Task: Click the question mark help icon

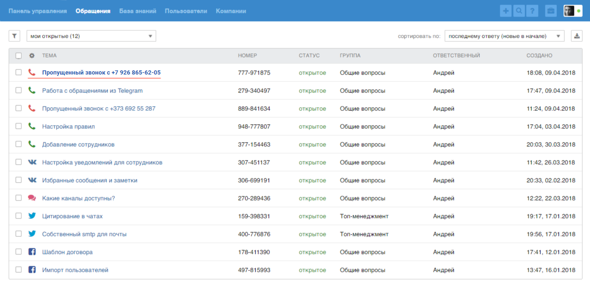Action: coord(532,11)
